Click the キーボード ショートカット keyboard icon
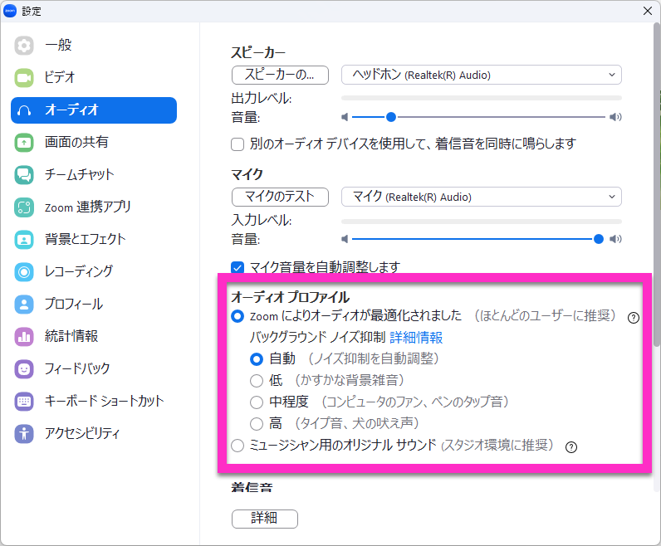 (24, 401)
